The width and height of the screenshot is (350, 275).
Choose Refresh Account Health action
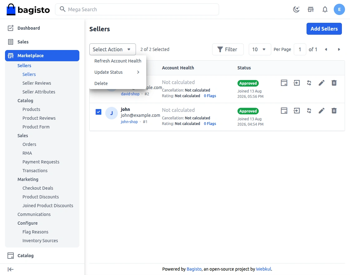tap(117, 61)
